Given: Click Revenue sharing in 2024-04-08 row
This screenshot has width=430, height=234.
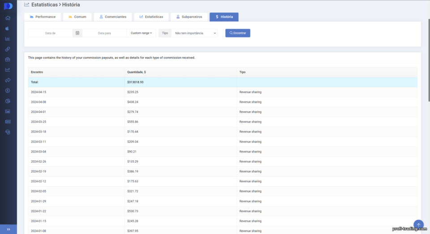Looking at the screenshot, I should click(x=250, y=102).
